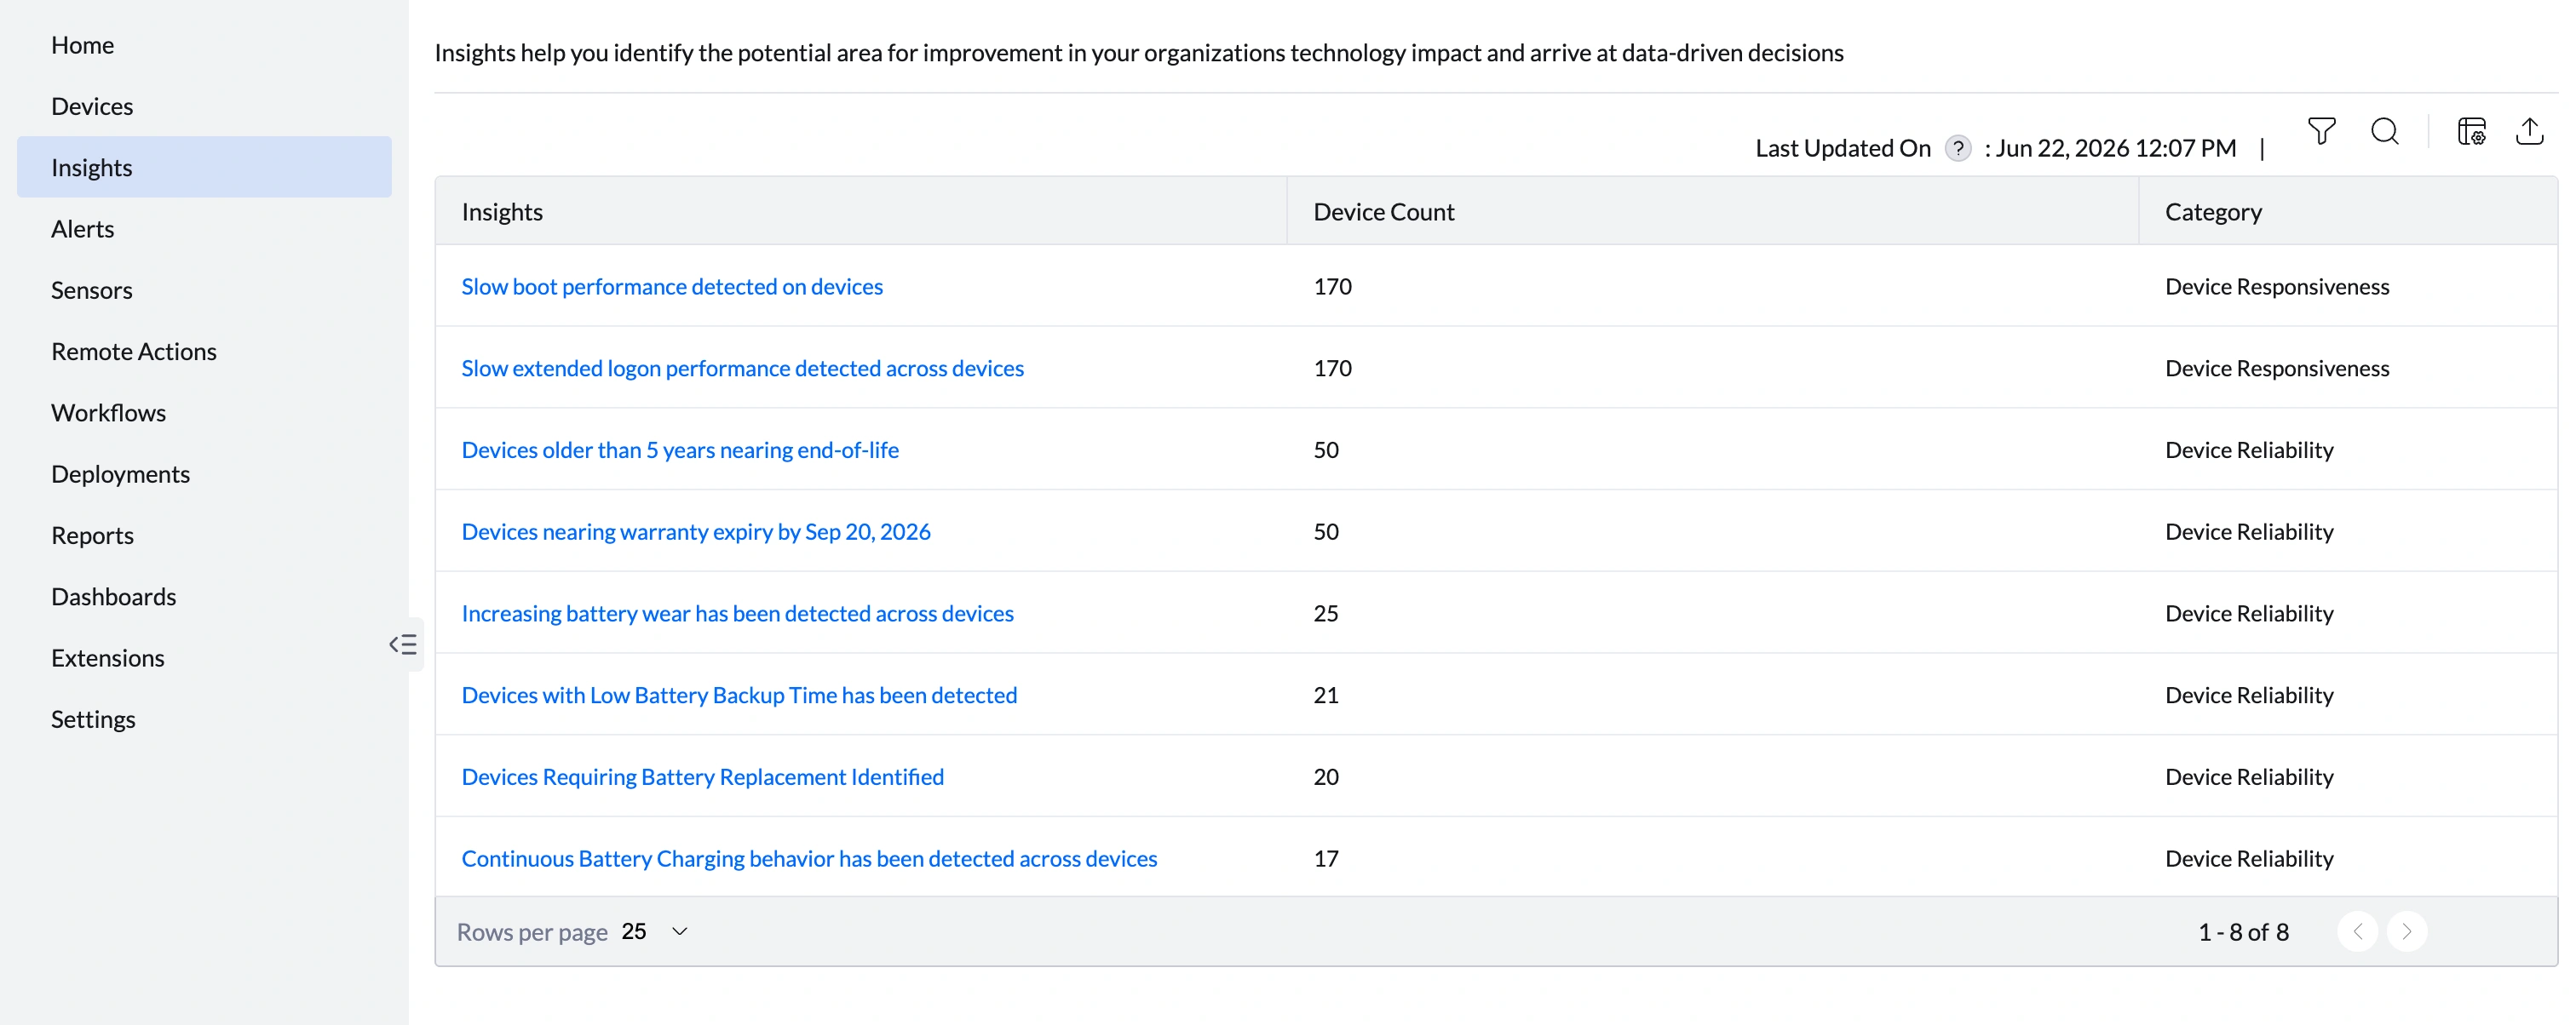Collapse the sidebar using the toggle icon

point(403,644)
